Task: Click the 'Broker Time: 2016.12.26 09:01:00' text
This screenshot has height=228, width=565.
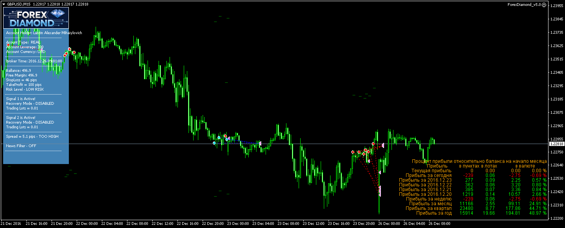Action: [34, 61]
